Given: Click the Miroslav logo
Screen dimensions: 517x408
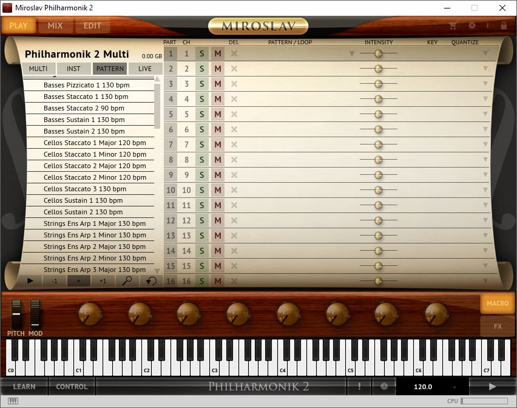Looking at the screenshot, I should tap(258, 26).
